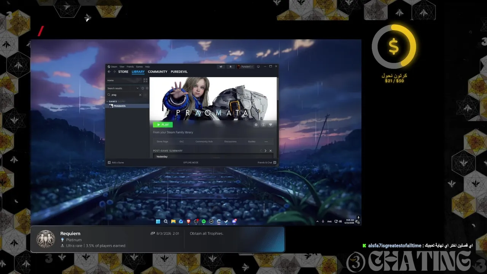Open Requiem Platinum trophy notification
This screenshot has width=487, height=274.
[158, 239]
